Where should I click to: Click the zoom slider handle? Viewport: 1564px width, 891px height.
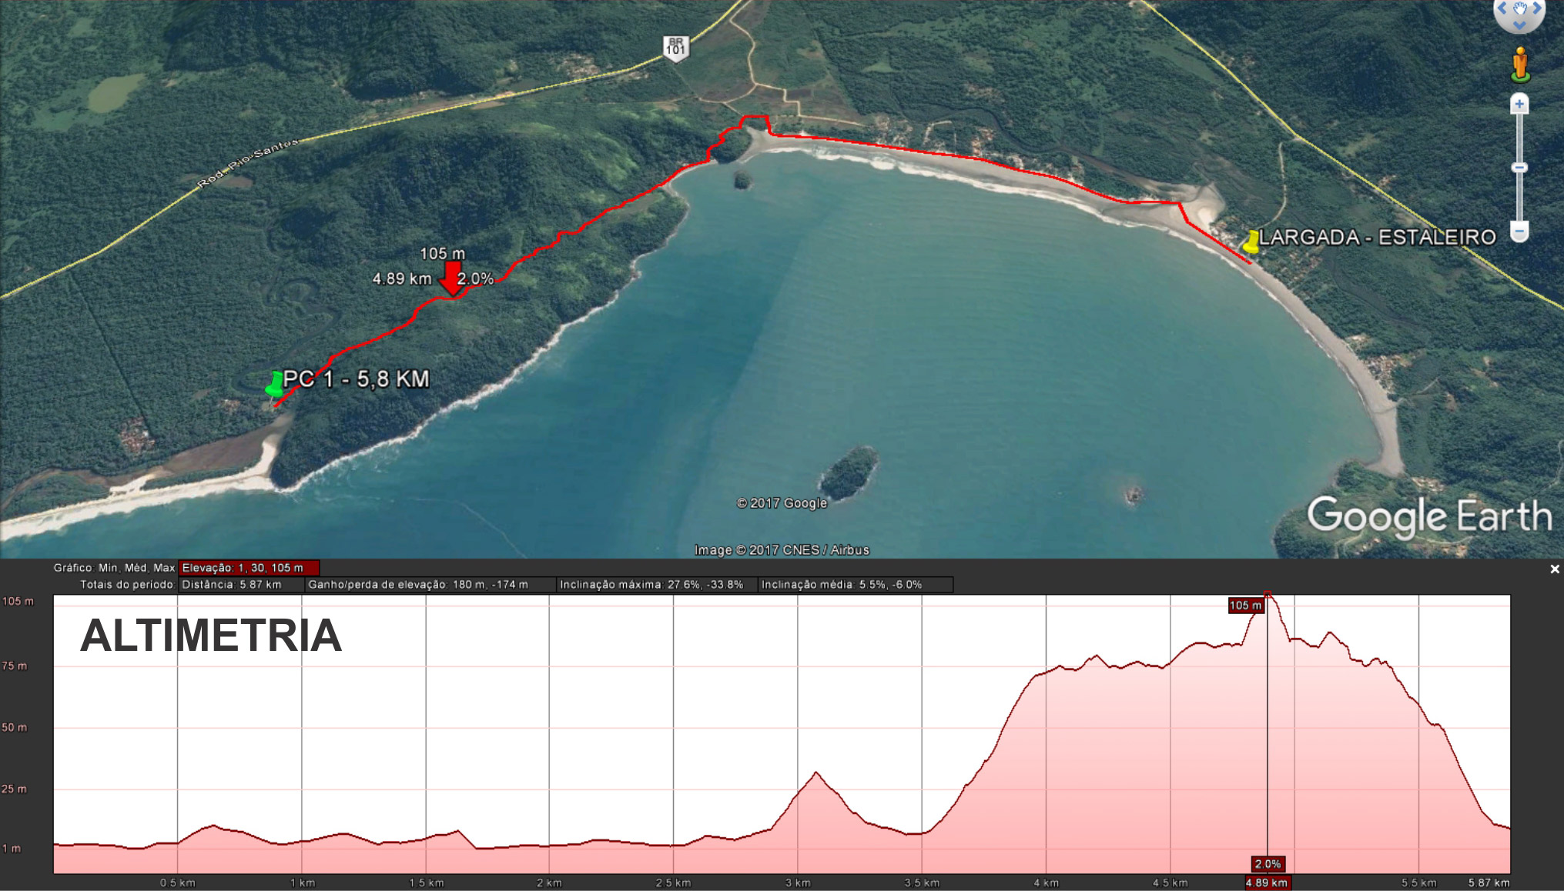(1519, 167)
